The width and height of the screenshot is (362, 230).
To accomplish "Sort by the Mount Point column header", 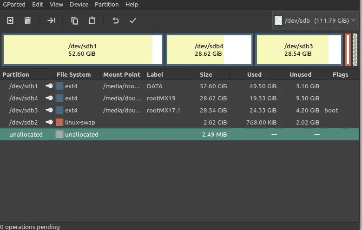I will [122, 75].
